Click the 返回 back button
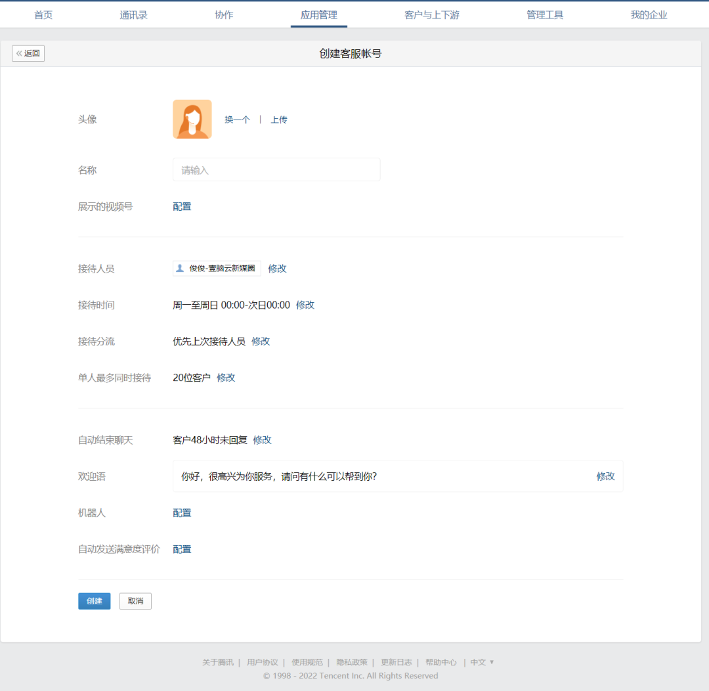Image resolution: width=709 pixels, height=691 pixels. point(28,53)
